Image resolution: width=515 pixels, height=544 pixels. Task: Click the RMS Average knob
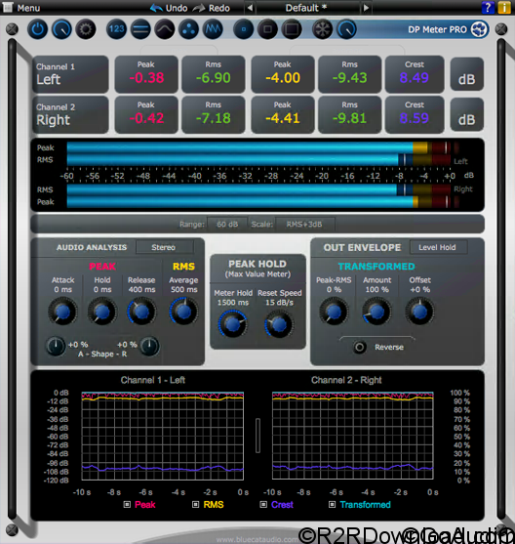point(183,312)
